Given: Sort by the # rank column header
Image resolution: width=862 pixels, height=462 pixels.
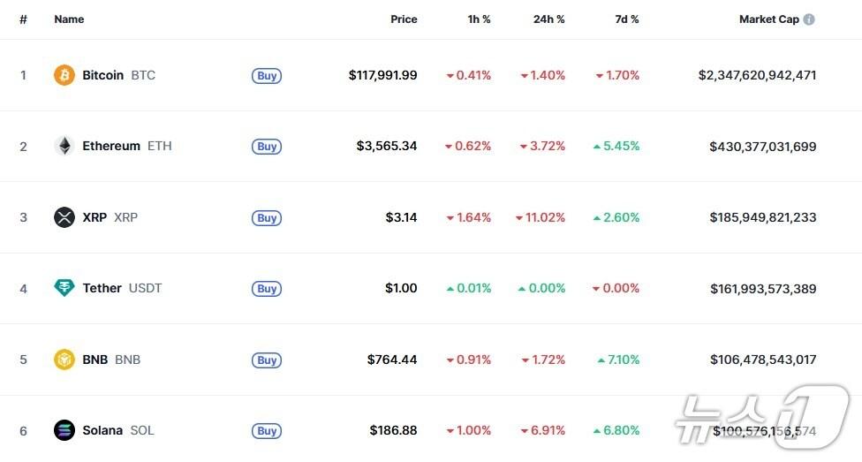Looking at the screenshot, I should click(x=23, y=19).
